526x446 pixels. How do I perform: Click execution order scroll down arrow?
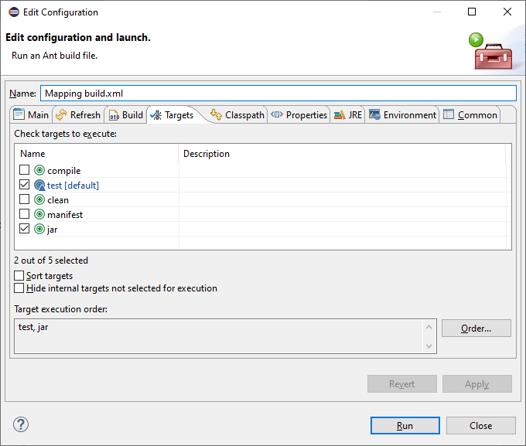point(429,346)
